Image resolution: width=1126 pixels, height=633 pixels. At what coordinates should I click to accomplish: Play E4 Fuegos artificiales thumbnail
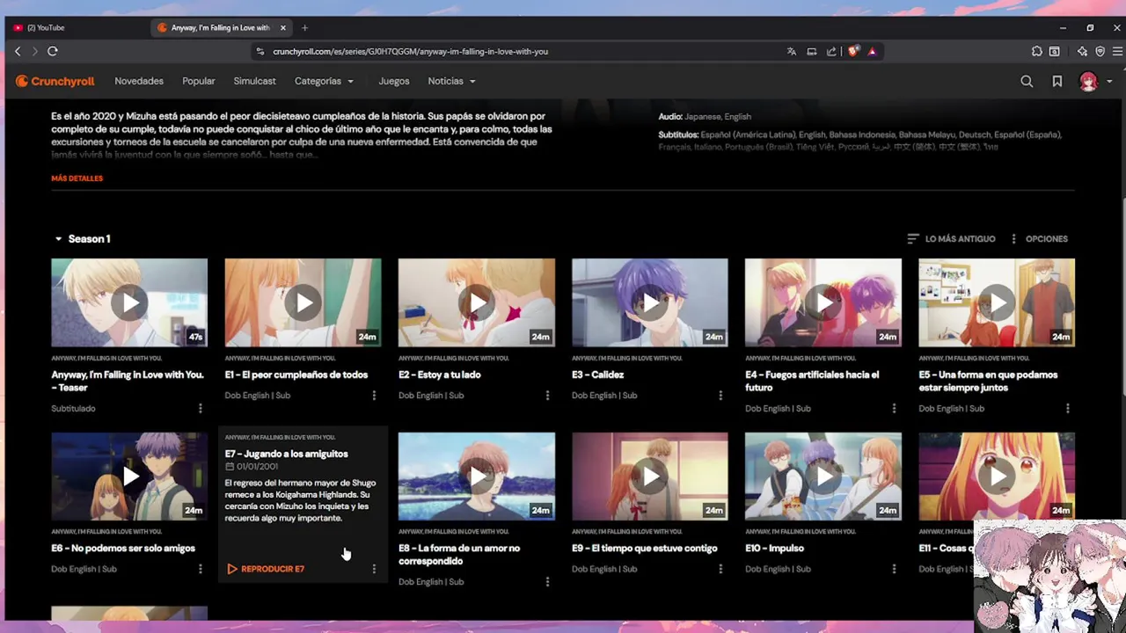[x=823, y=302]
